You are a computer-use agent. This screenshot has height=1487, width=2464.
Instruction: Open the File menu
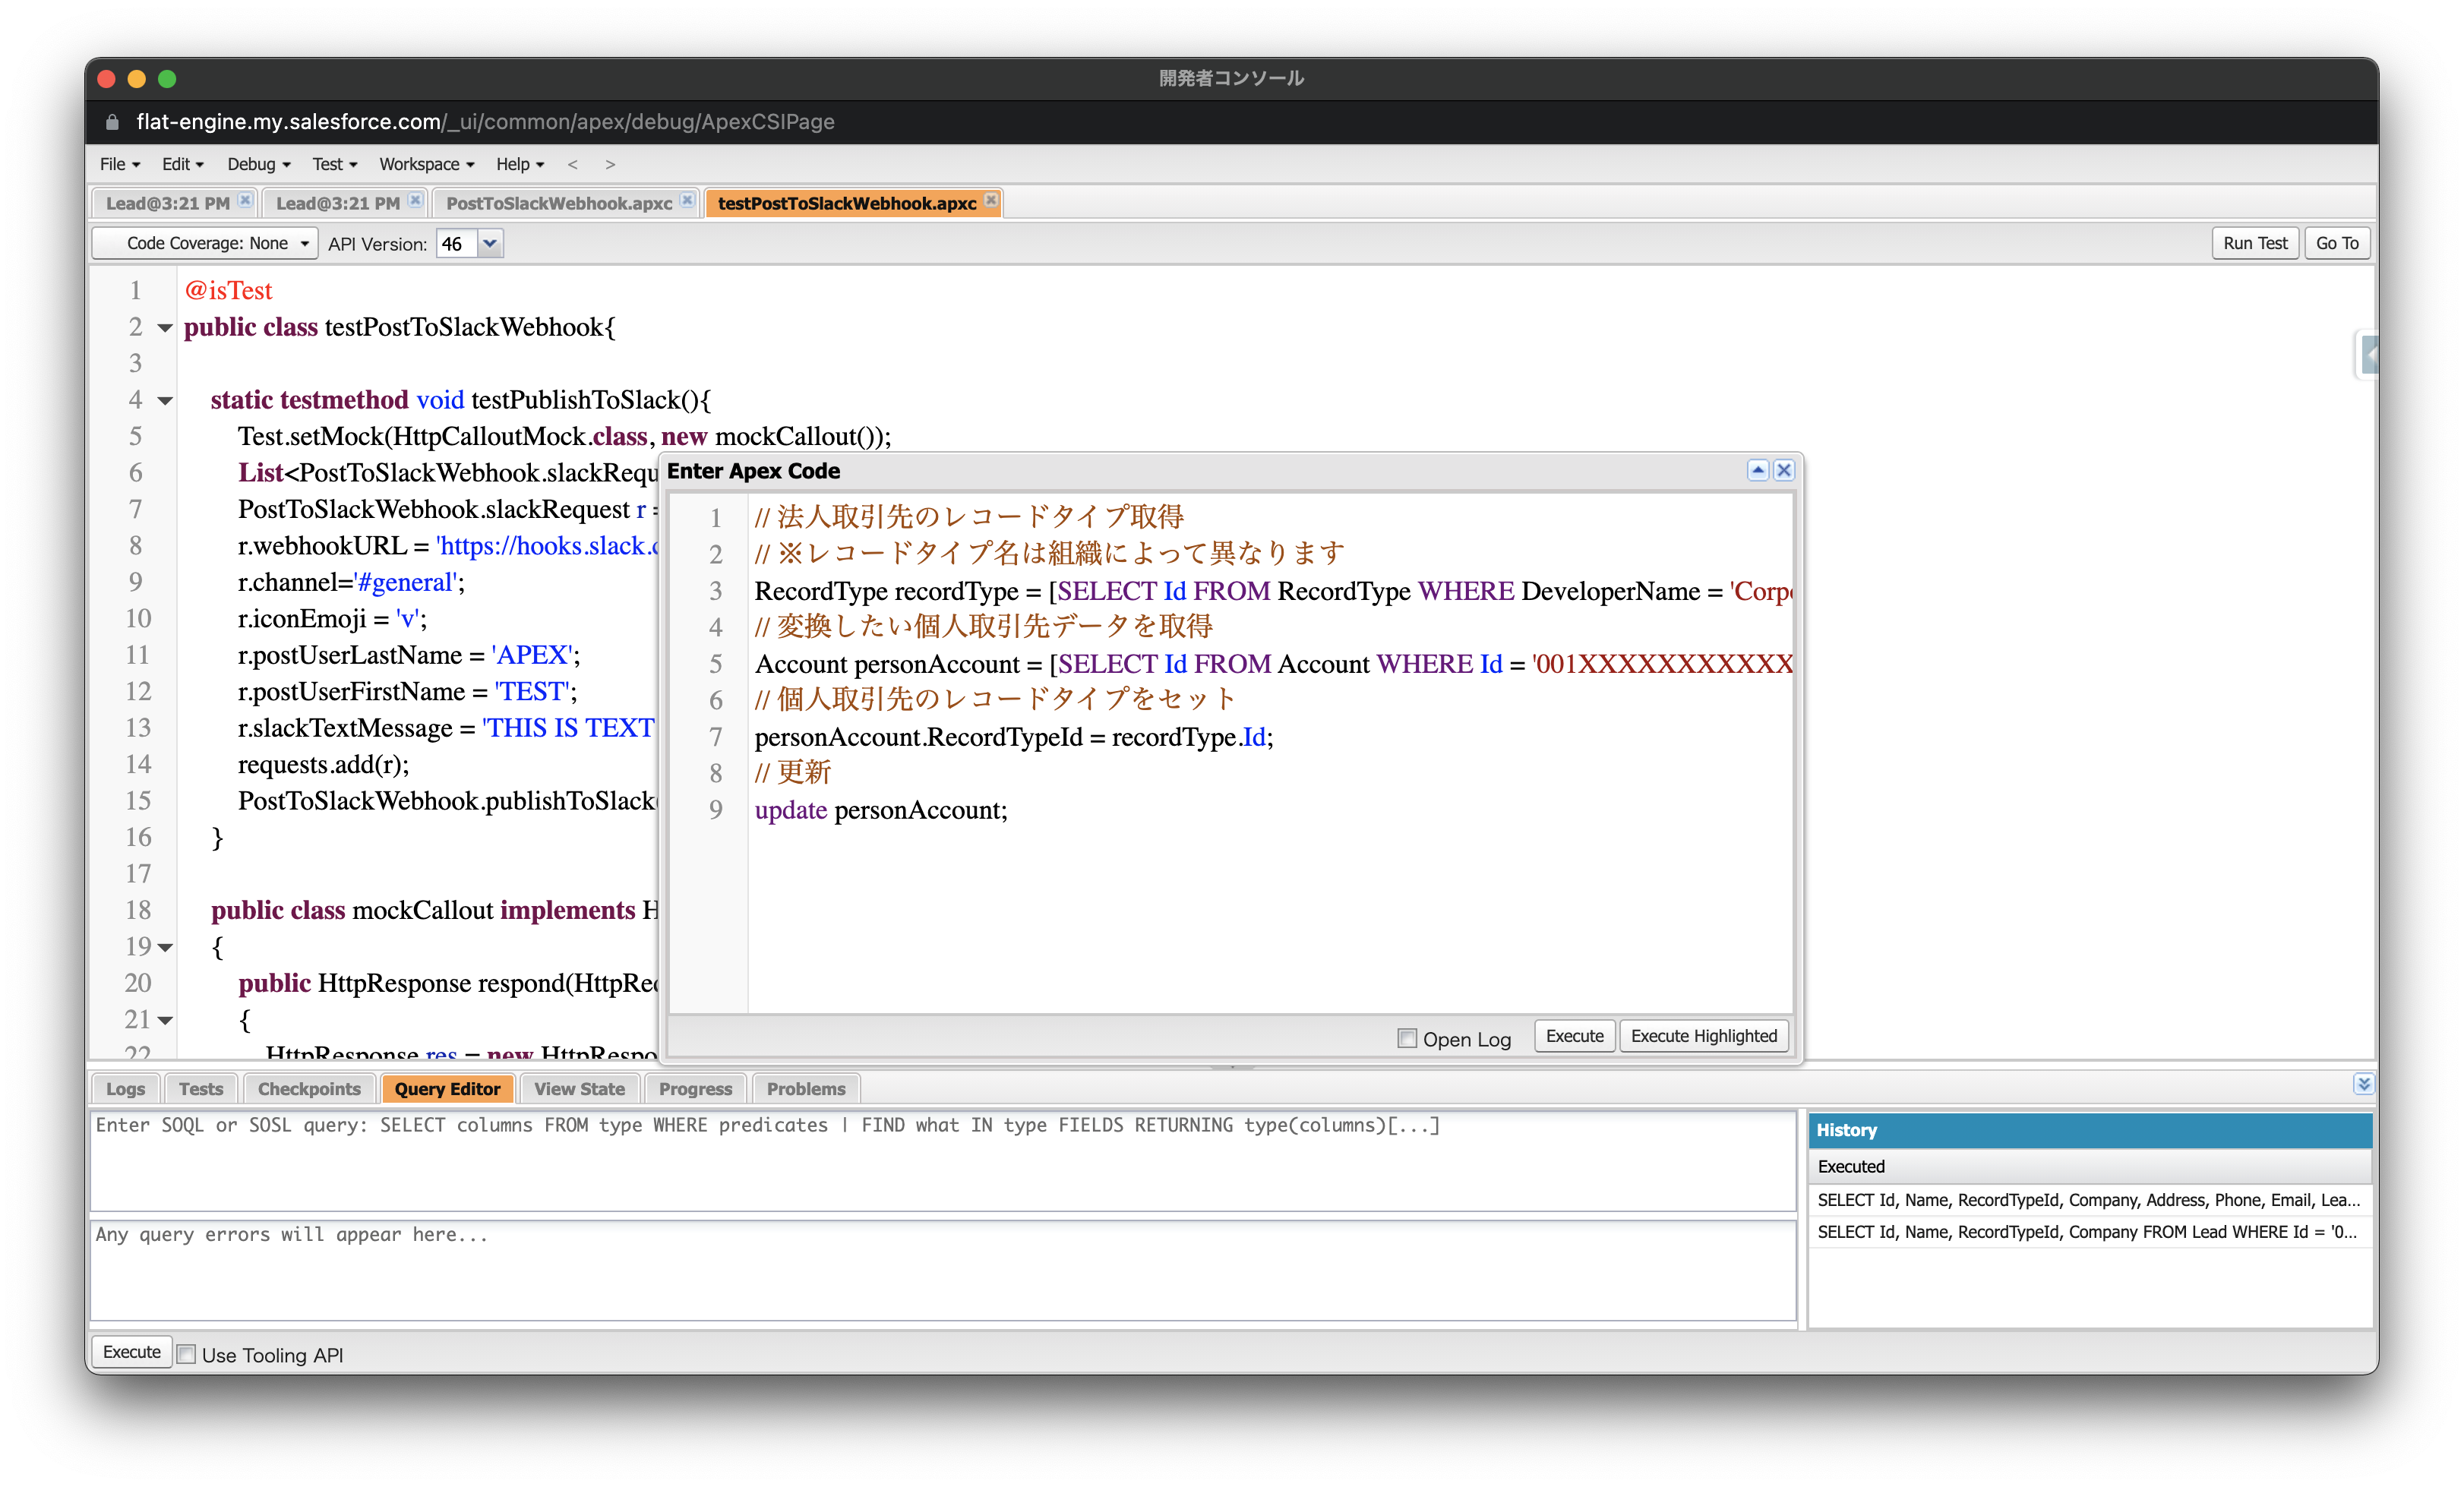120,164
